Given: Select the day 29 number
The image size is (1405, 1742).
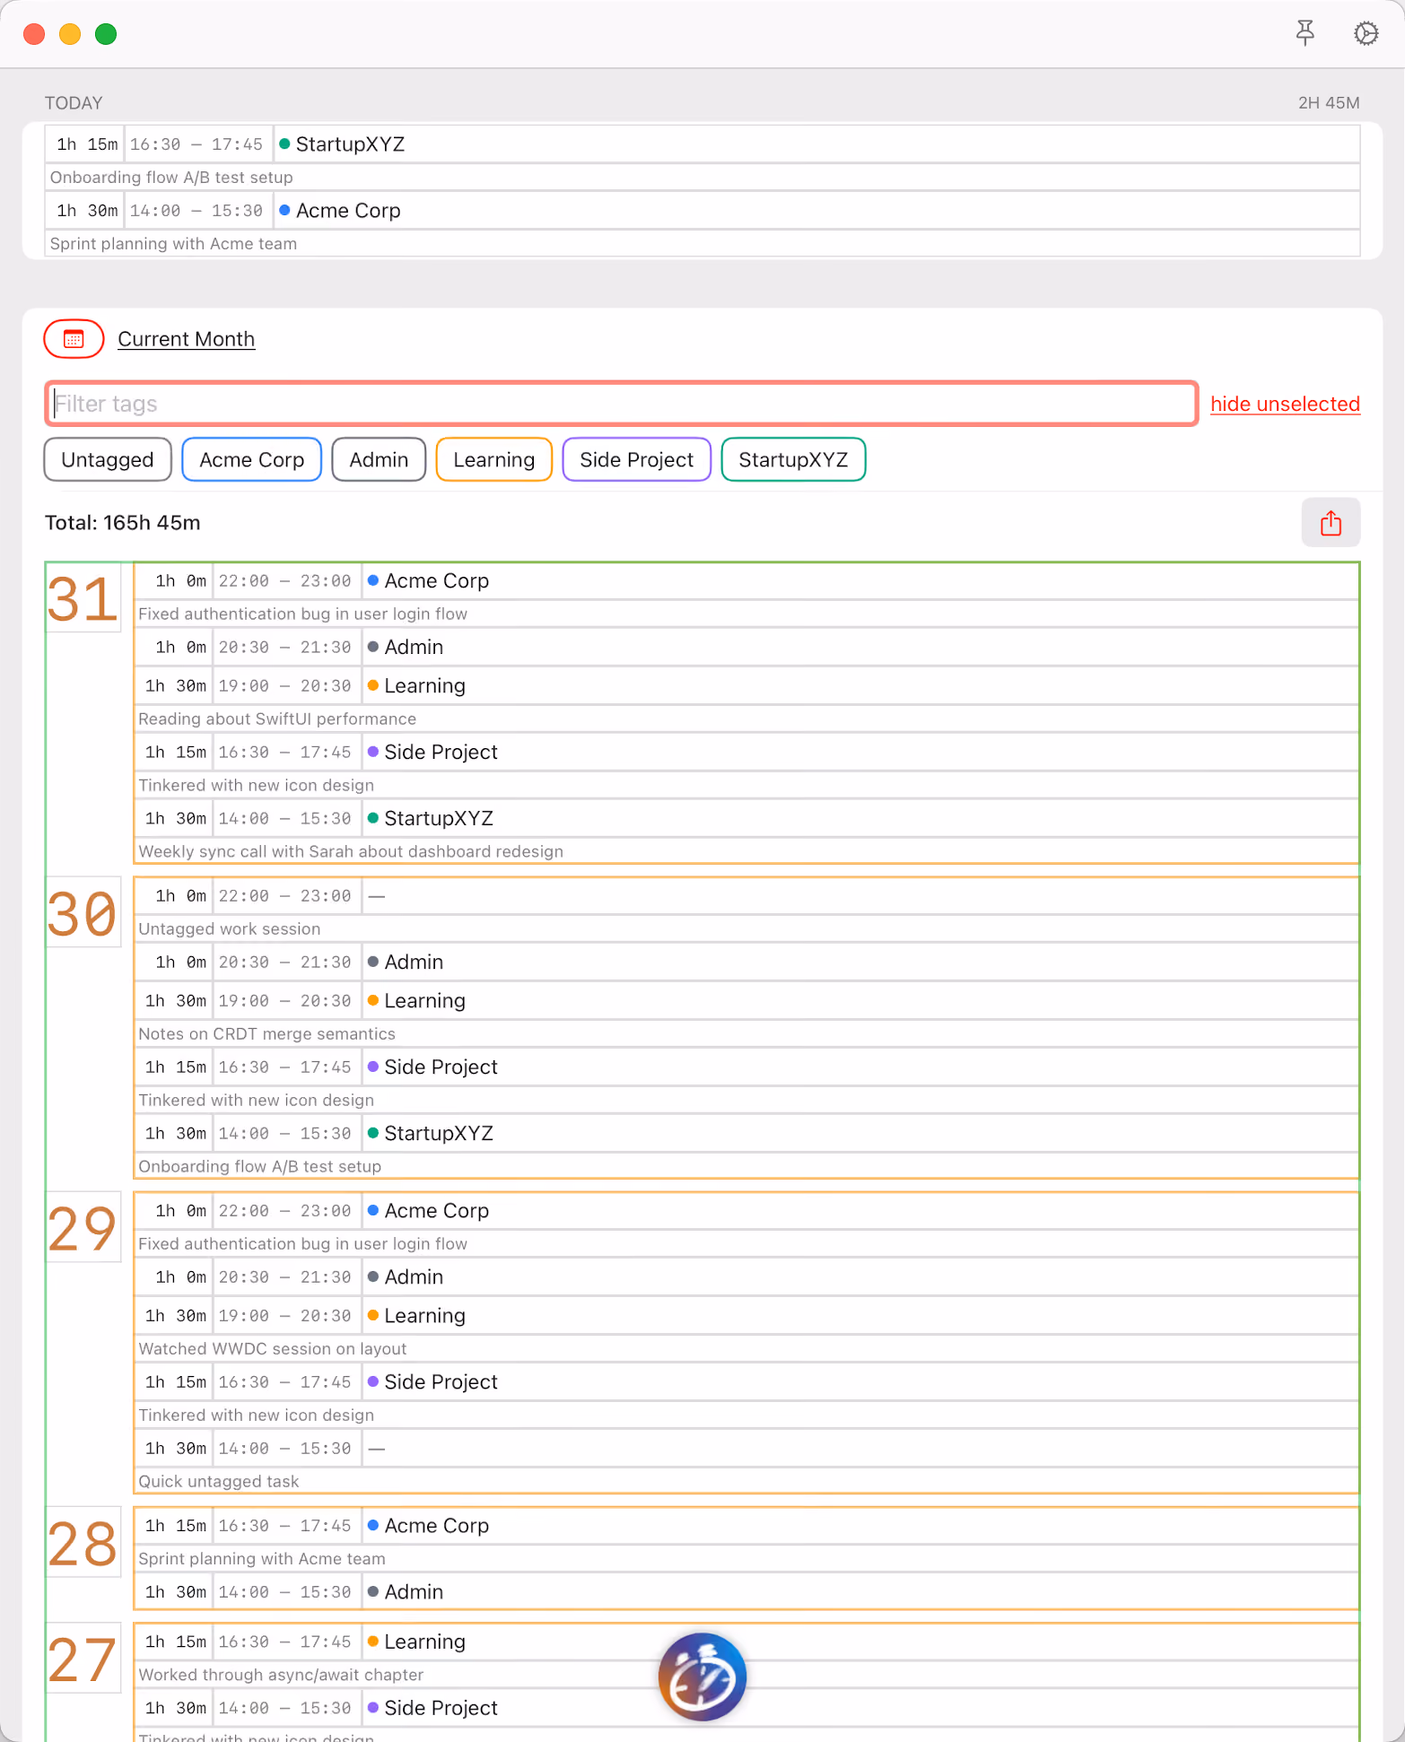Looking at the screenshot, I should click(x=83, y=1228).
